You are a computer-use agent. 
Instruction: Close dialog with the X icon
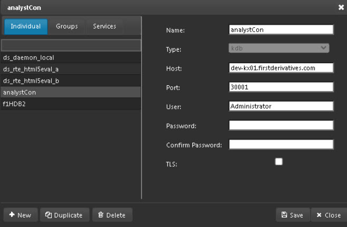(x=341, y=7)
